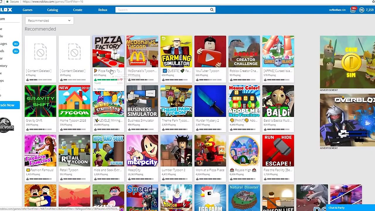Open Lumber Tycoon 2 thumbnail
The width and height of the screenshot is (375, 211).
pos(176,151)
